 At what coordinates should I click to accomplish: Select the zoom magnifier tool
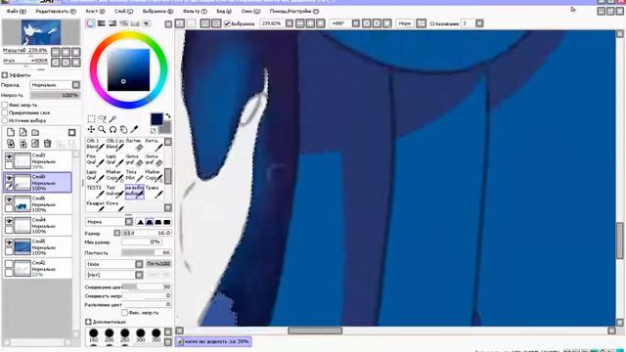point(102,129)
